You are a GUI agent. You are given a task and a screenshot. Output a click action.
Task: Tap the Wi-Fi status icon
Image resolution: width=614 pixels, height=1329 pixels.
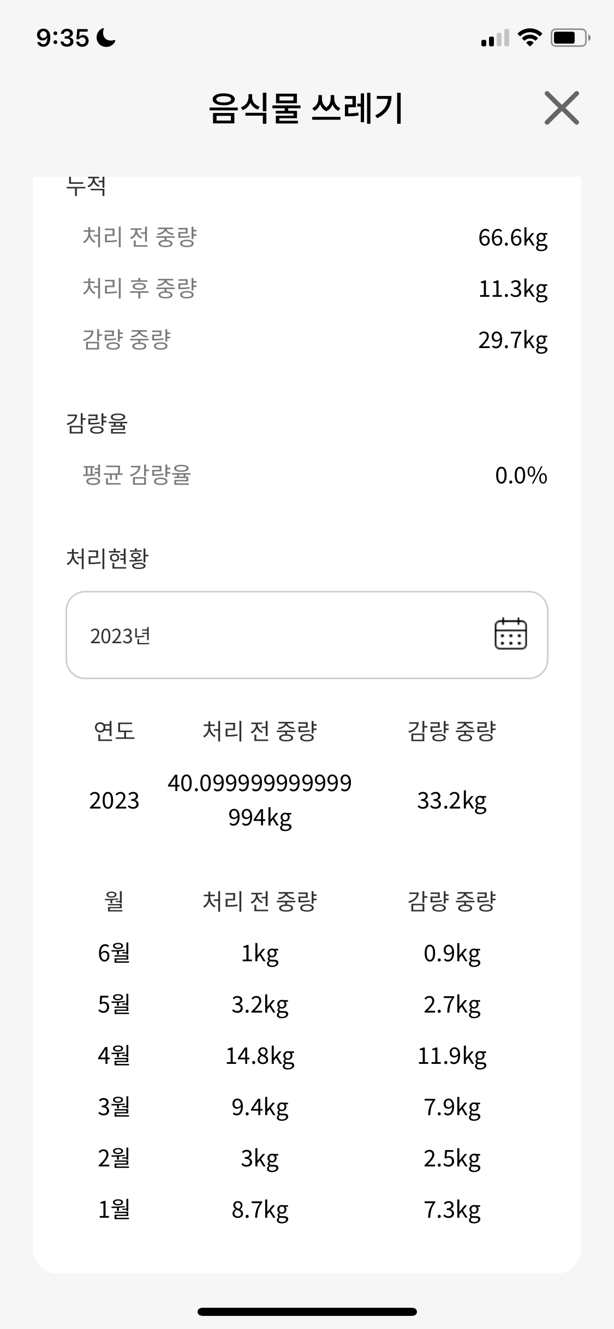pos(529,38)
